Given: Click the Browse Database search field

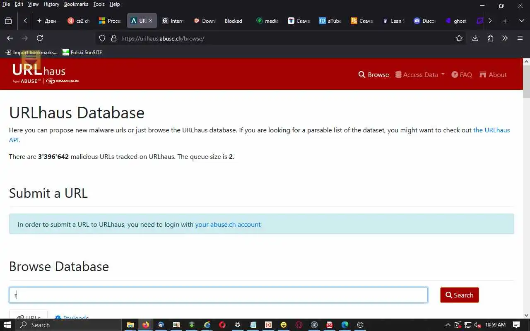Looking at the screenshot, I should pos(218,295).
